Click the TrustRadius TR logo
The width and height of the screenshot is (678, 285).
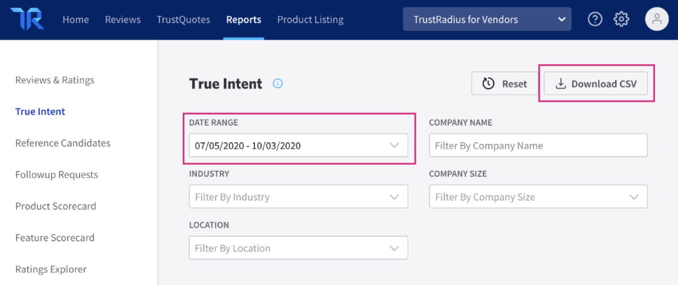point(27,19)
